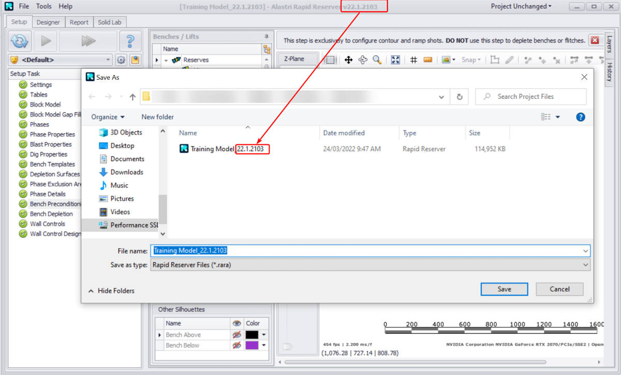Viewport: 621px width, 375px height.
Task: Open Performance SSD drive in navigation pane
Action: pyautogui.click(x=129, y=225)
